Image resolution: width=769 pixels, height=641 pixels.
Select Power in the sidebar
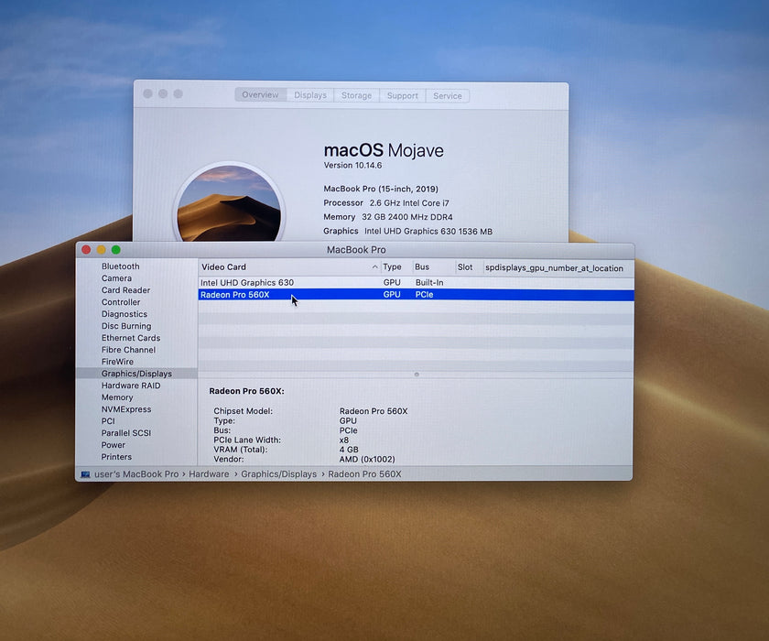click(x=113, y=445)
